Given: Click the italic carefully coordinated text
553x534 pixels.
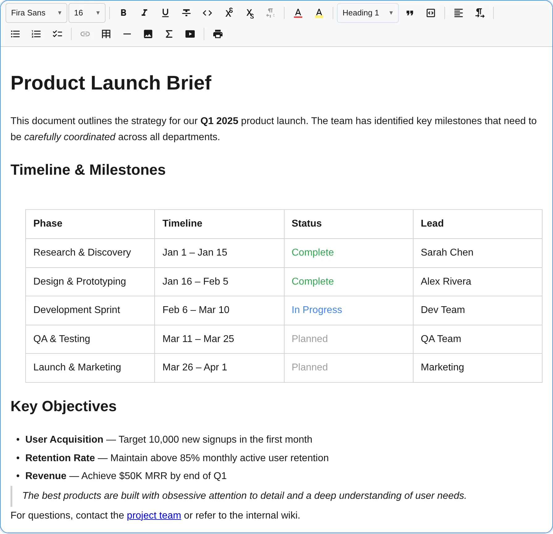Looking at the screenshot, I should [x=70, y=137].
